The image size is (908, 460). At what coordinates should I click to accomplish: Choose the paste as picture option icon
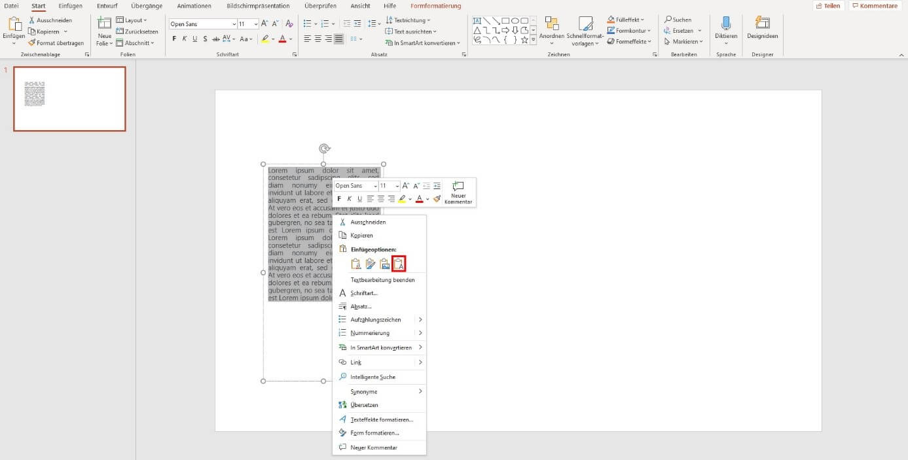point(385,264)
